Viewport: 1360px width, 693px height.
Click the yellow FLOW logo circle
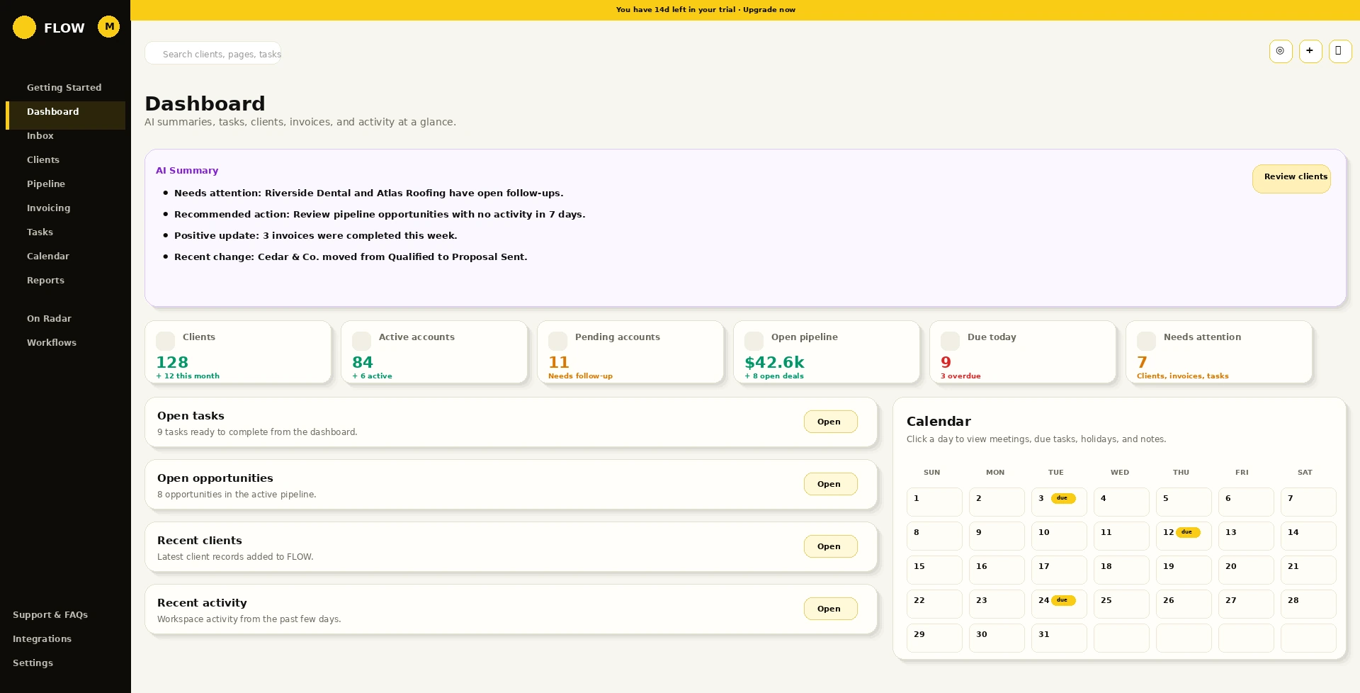click(x=24, y=28)
